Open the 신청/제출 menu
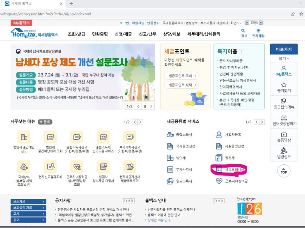The height and width of the screenshot is (228, 305). click(123, 34)
